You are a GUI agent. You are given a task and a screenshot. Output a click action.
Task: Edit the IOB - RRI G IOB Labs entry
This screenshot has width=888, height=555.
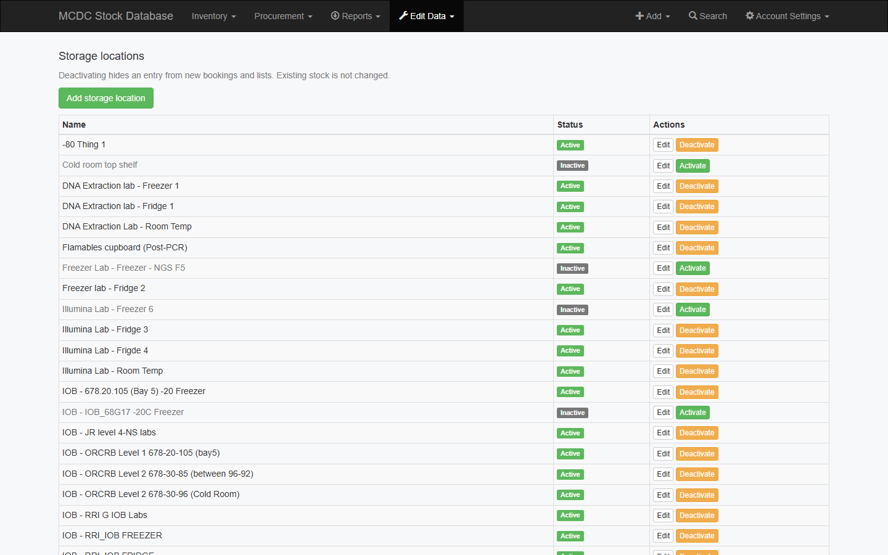click(663, 516)
